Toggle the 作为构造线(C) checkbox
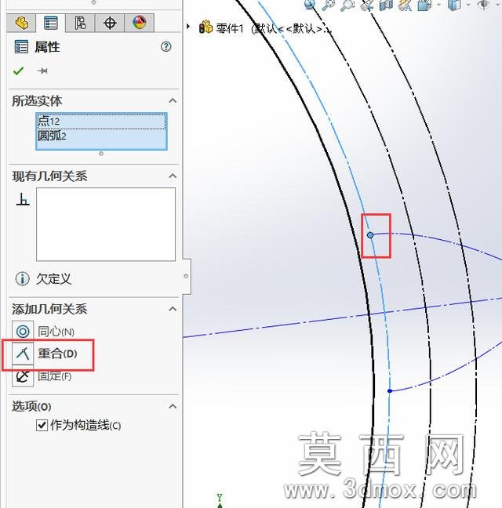 (x=42, y=425)
